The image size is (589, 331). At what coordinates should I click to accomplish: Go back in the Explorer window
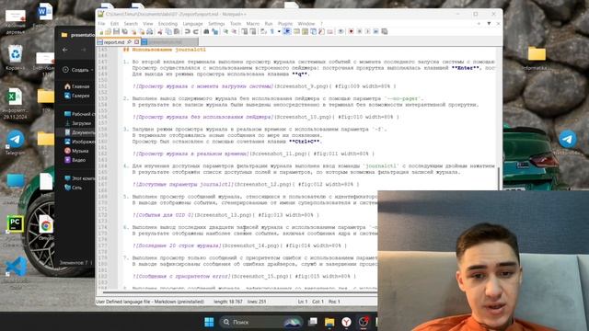(x=65, y=50)
